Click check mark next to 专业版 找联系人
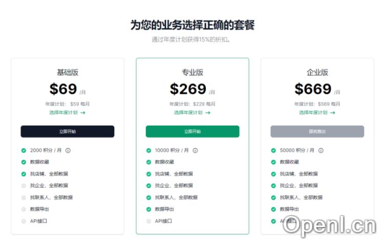 (x=148, y=197)
